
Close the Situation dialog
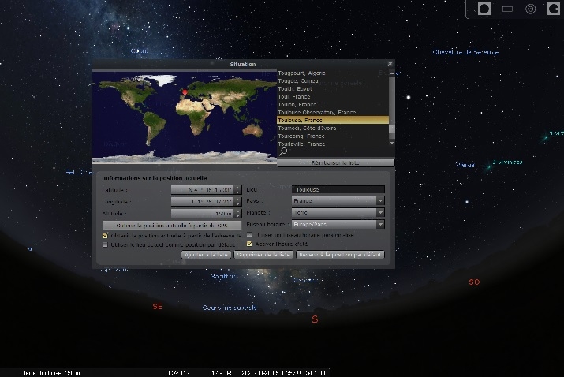[x=390, y=64]
